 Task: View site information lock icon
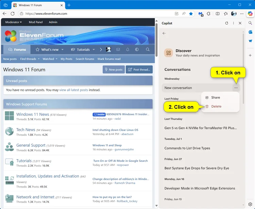point(21,14)
